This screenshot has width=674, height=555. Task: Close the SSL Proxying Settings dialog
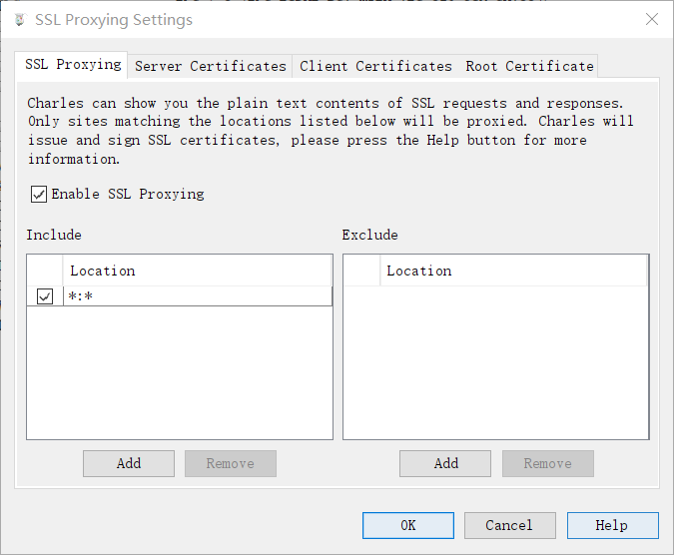651,20
